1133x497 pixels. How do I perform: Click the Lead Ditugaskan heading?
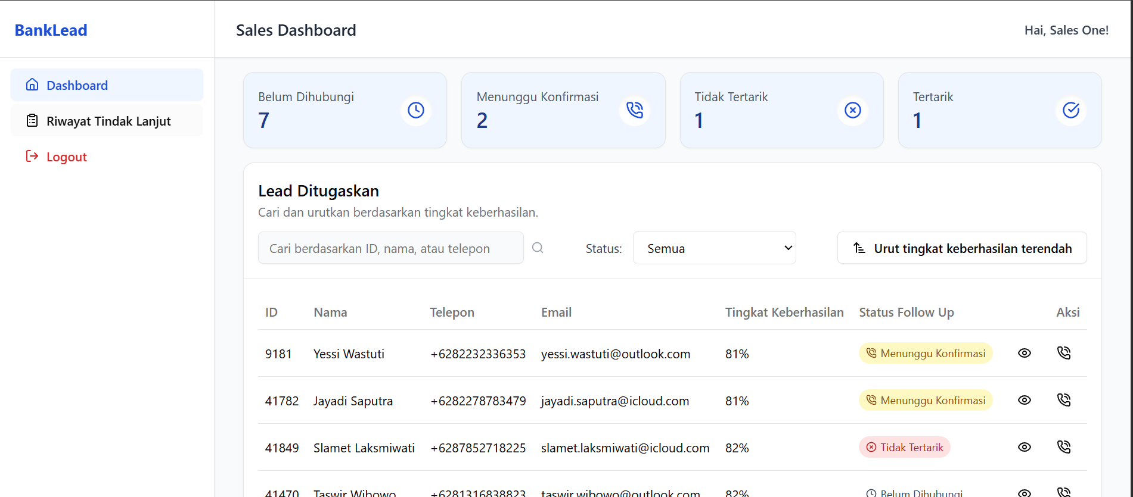[x=318, y=190]
